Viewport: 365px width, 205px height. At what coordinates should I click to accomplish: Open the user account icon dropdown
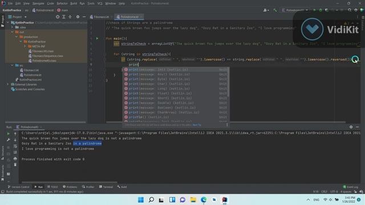point(266,10)
